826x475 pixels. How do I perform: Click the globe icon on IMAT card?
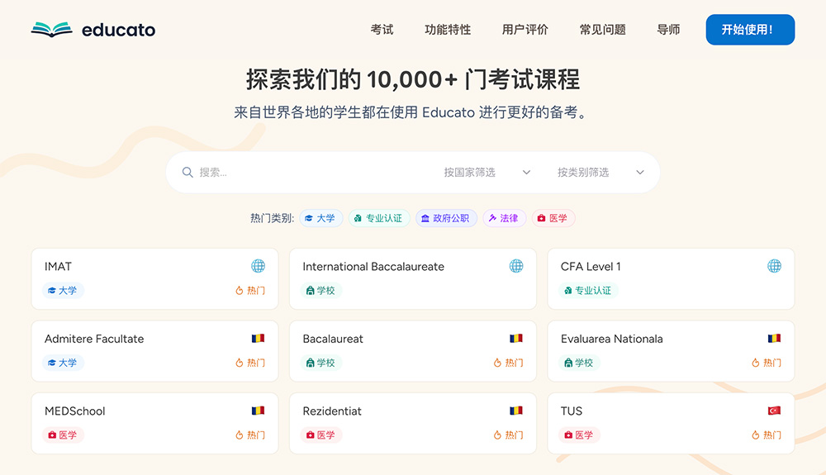pos(258,266)
